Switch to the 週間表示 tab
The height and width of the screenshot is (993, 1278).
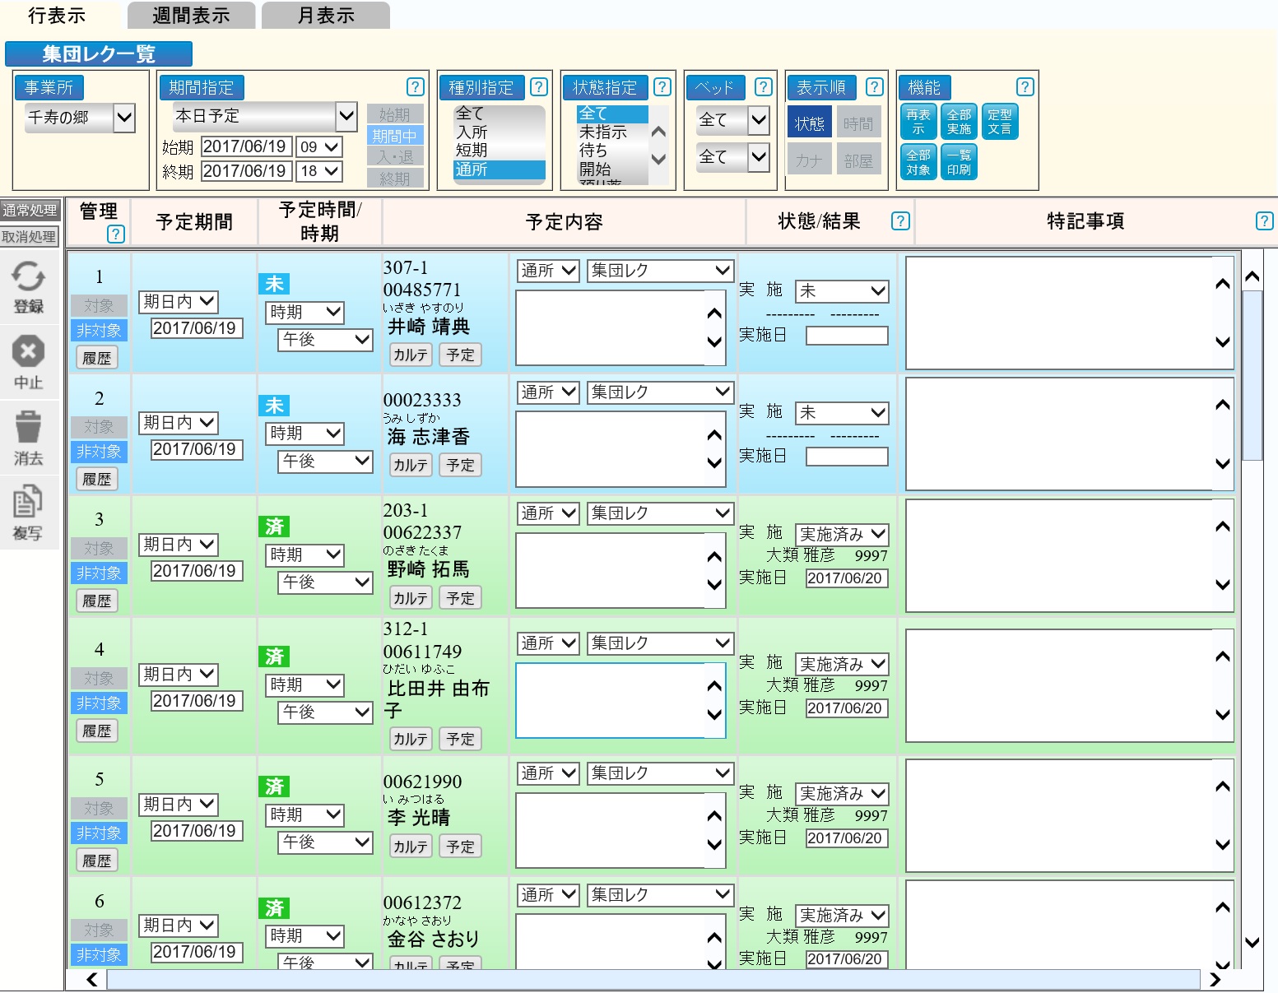[191, 16]
